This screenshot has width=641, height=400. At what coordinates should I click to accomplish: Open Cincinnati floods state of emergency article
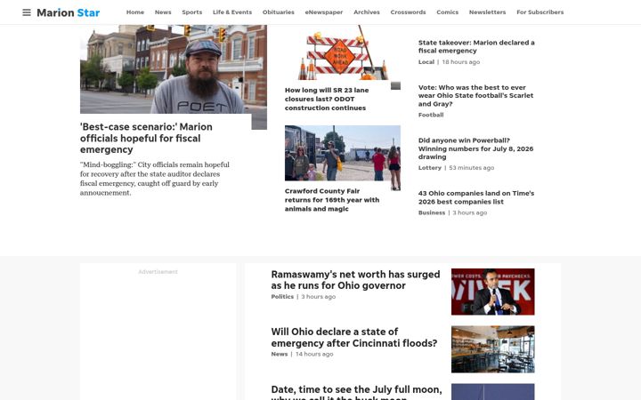click(x=354, y=337)
